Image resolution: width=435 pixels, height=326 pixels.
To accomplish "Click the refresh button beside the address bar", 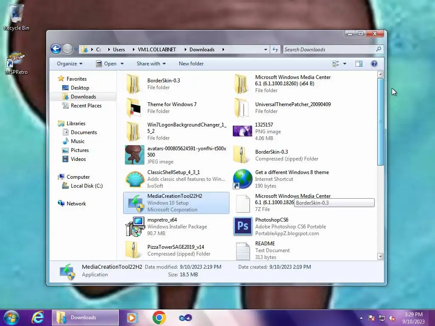I will click(x=275, y=49).
